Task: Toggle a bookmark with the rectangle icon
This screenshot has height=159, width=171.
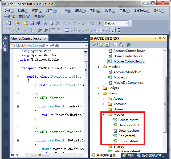Action: 67,30
